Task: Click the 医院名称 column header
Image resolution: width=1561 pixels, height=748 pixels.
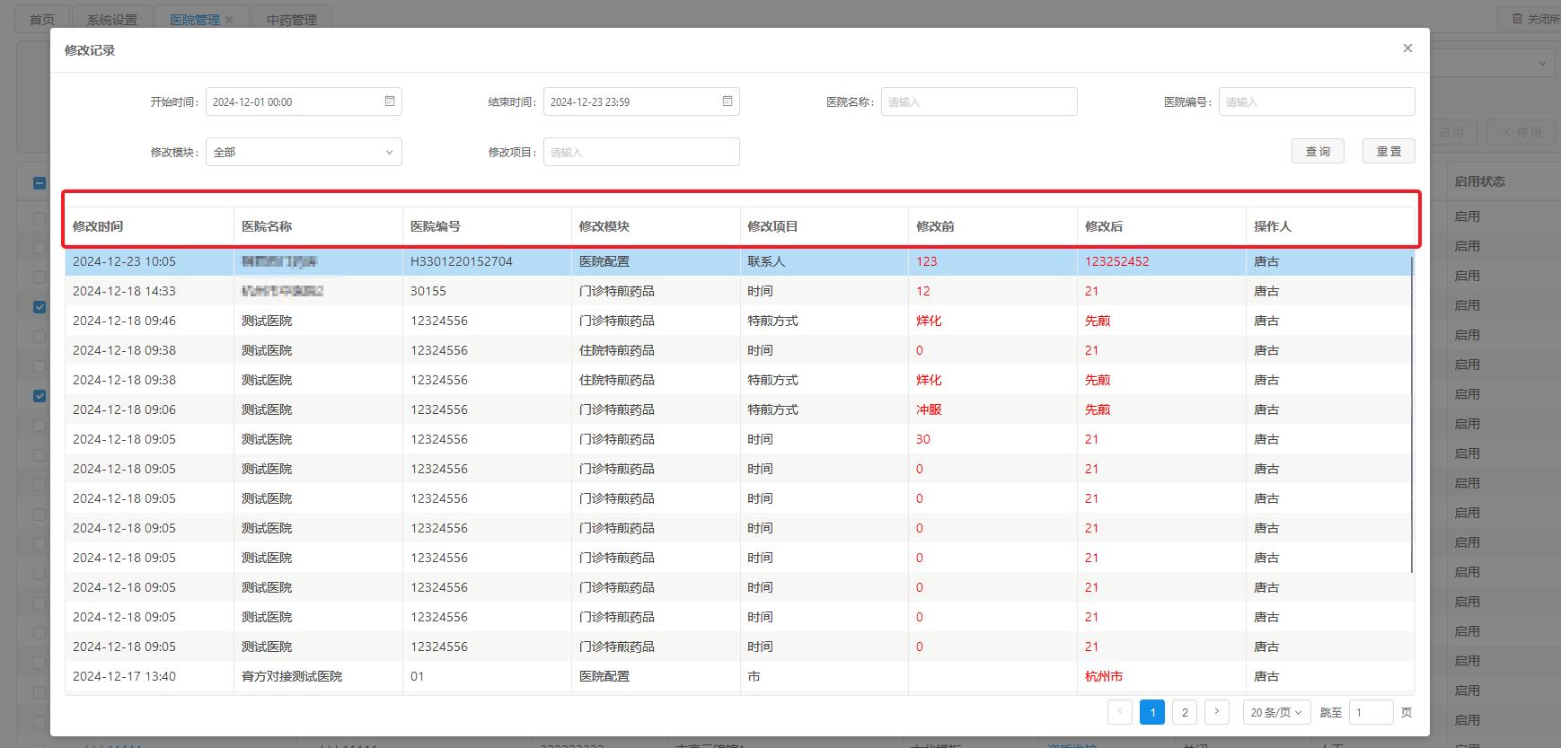Action: (x=318, y=226)
